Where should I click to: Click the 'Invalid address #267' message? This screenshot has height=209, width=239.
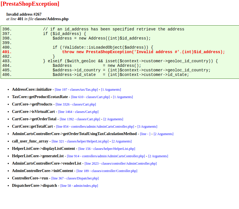click(x=24, y=14)
